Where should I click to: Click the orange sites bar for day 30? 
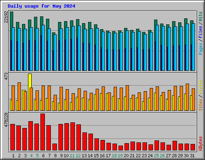[187, 97]
